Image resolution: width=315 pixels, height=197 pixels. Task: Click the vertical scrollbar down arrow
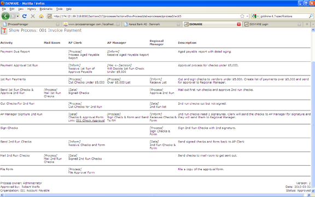coord(313,191)
